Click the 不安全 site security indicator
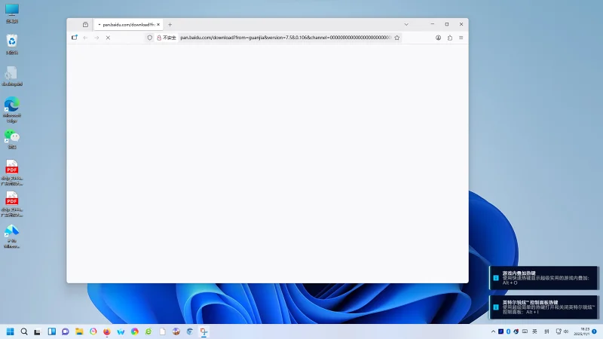This screenshot has height=339, width=603. click(165, 38)
